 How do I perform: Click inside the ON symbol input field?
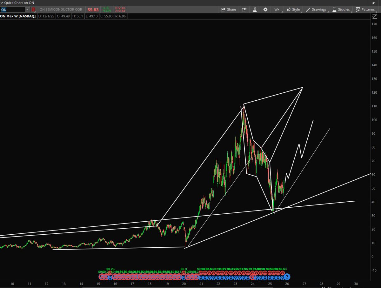click(13, 10)
